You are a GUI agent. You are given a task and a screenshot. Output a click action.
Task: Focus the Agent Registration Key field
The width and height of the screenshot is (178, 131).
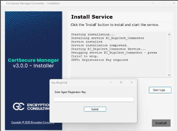point(94,100)
